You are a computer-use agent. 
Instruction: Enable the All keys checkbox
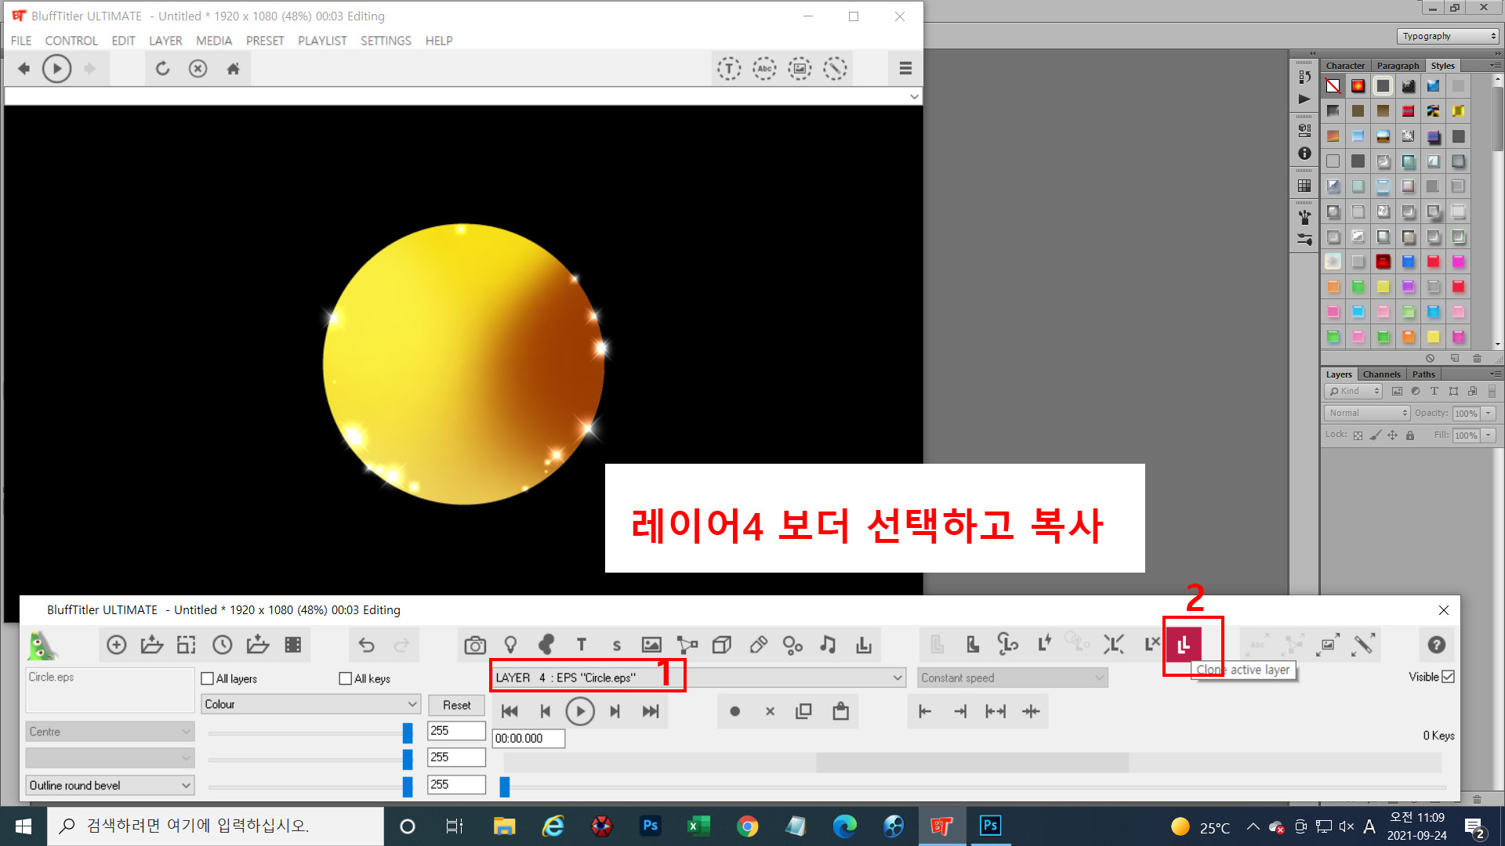point(346,678)
